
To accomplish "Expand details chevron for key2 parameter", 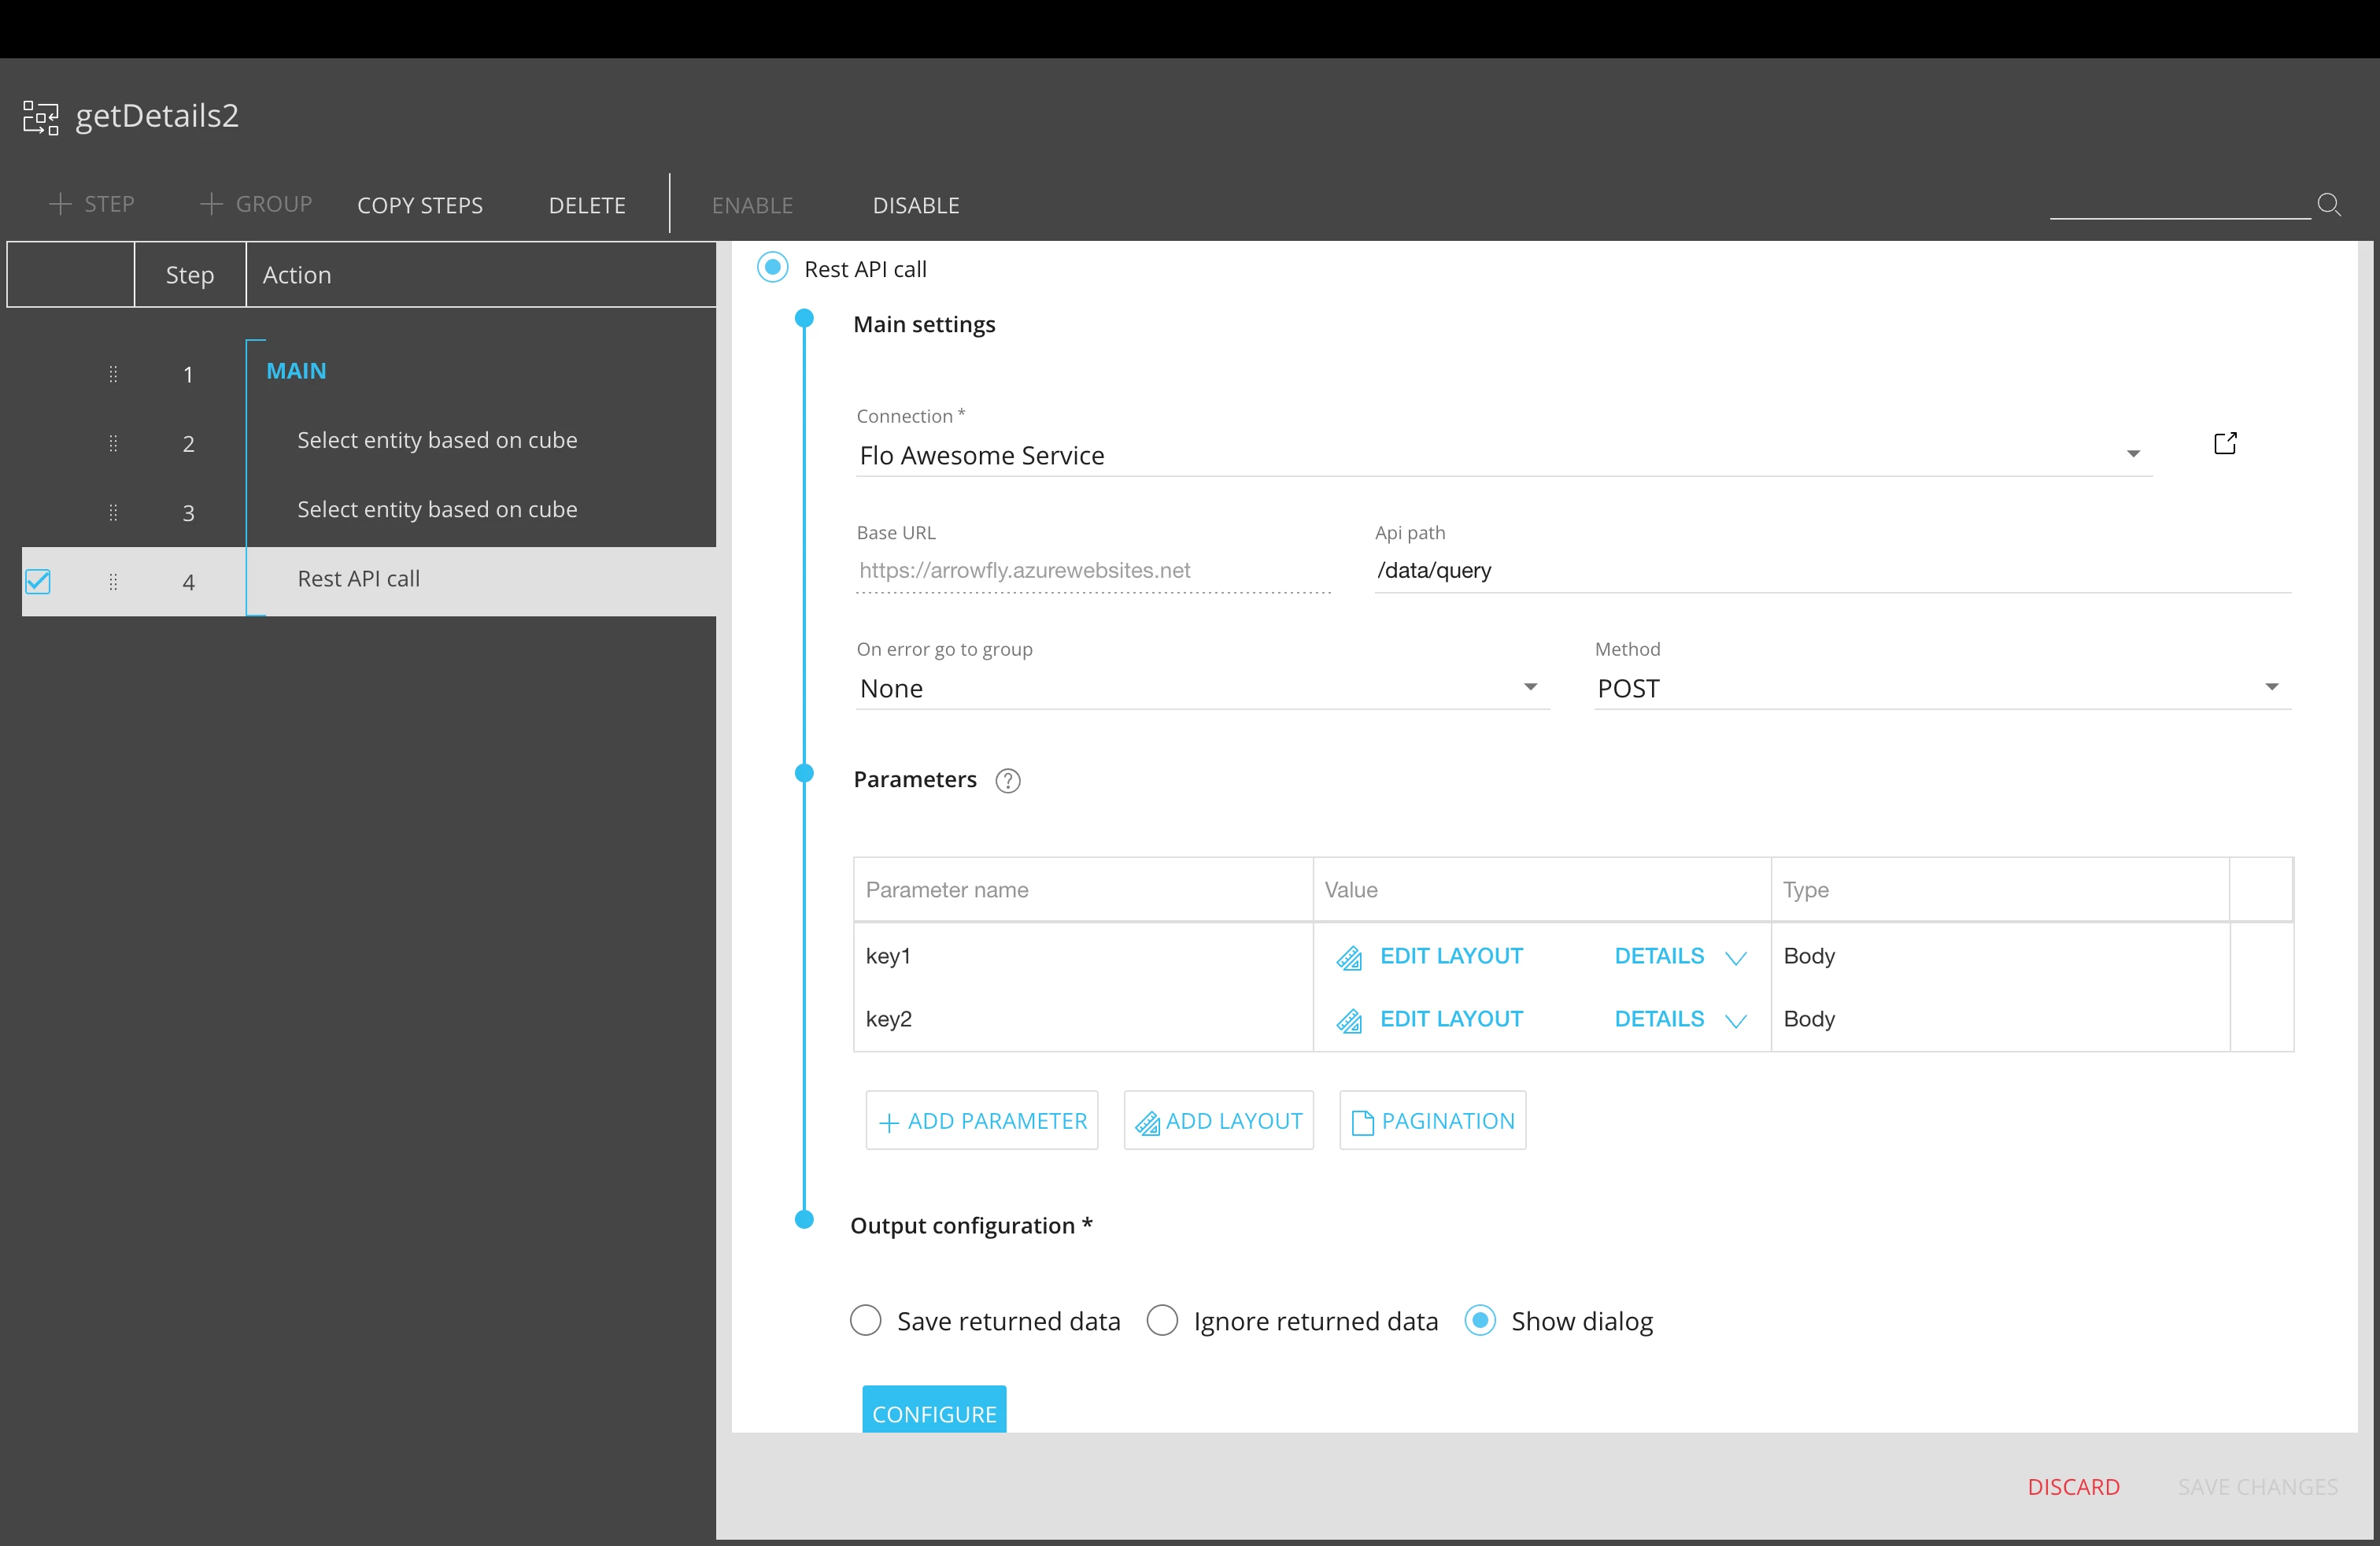I will click(1736, 1020).
